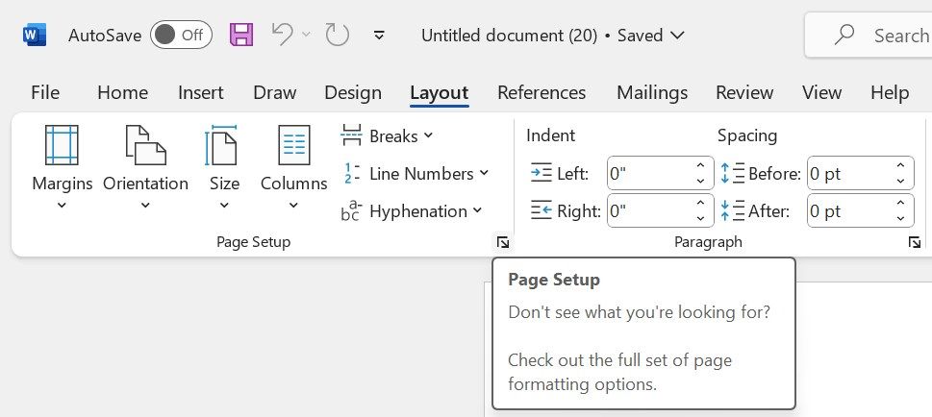Toggle the AutoSave switch
932x417 pixels.
point(181,36)
